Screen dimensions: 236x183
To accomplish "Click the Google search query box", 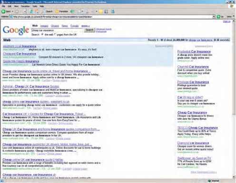I will point(57,30).
